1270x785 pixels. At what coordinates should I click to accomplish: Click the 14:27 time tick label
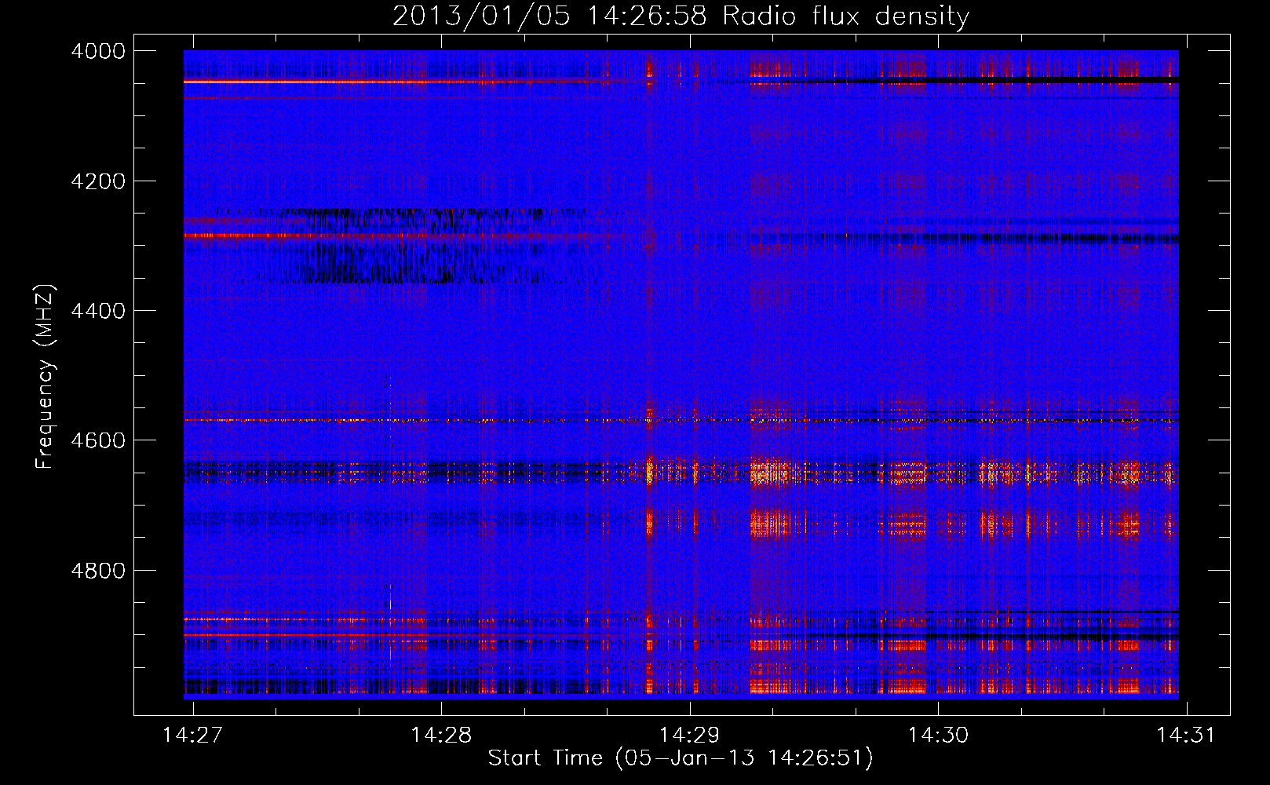tap(193, 735)
